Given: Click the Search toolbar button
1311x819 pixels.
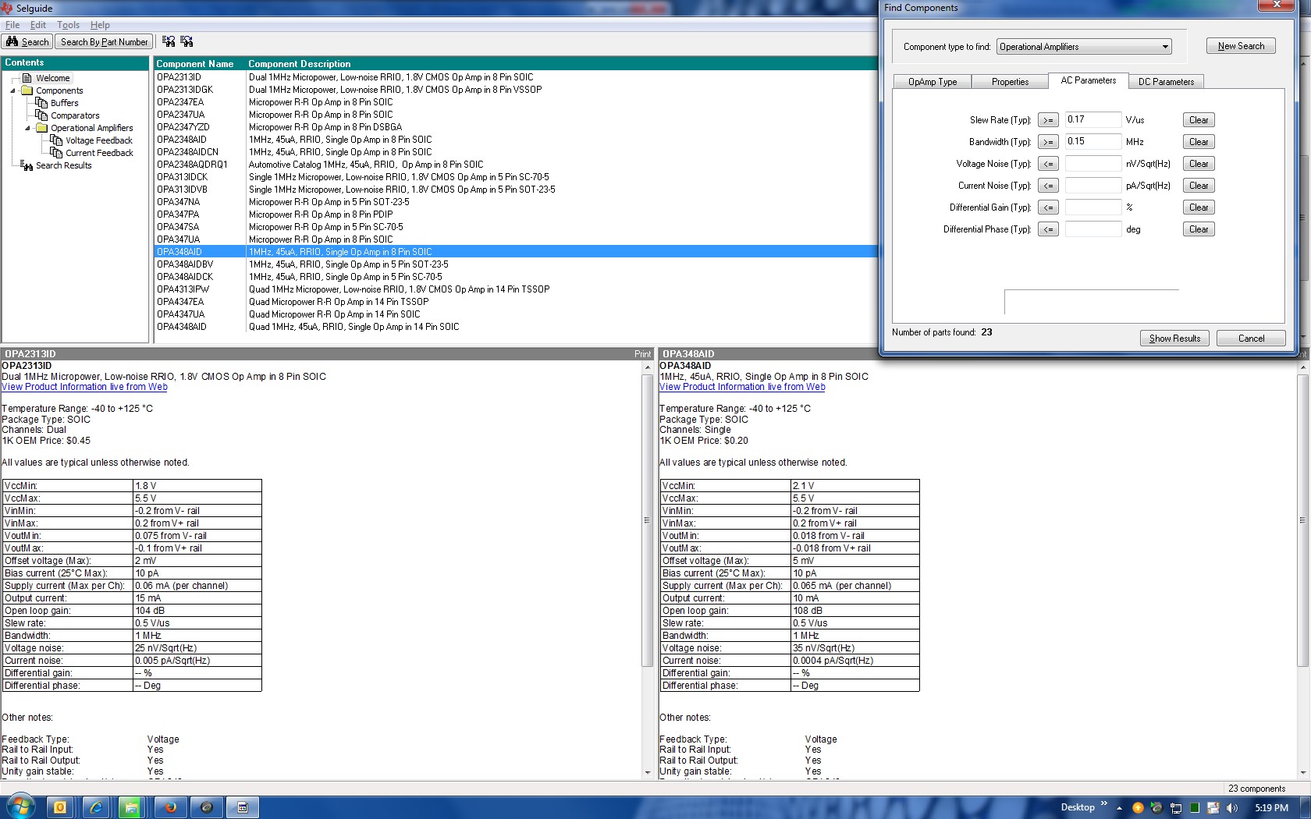Looking at the screenshot, I should (x=27, y=42).
